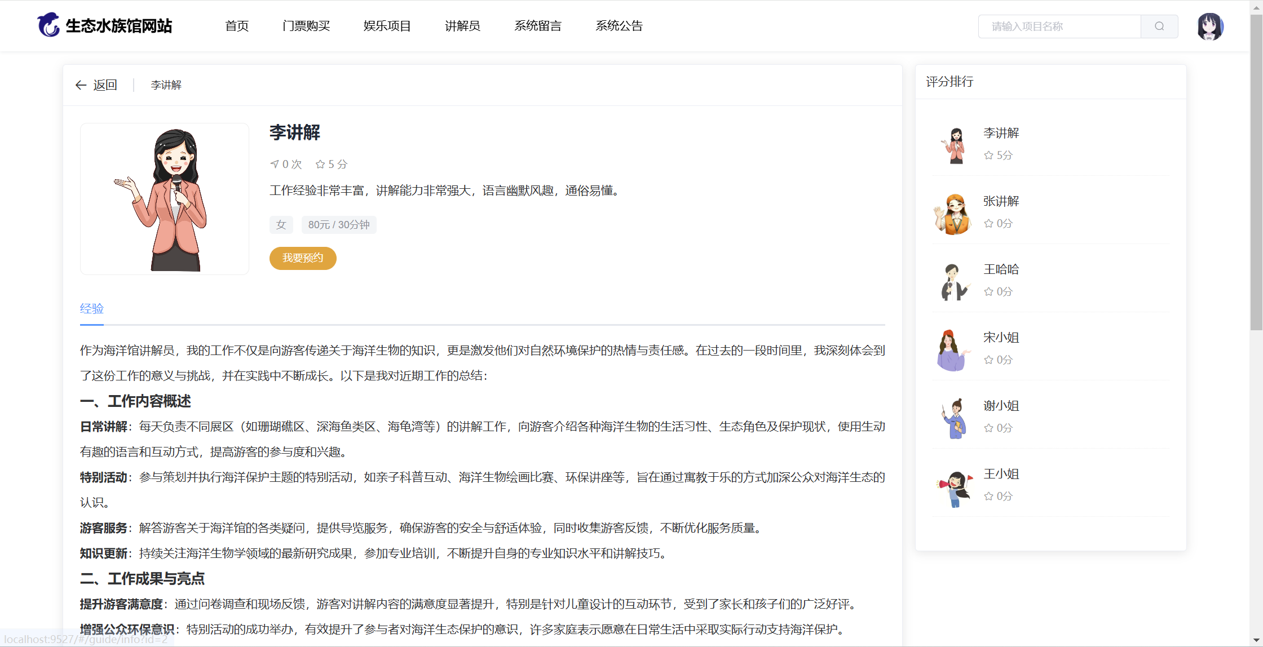Open the 门票购买 menu item
Screen dimensions: 1263x647
(306, 26)
